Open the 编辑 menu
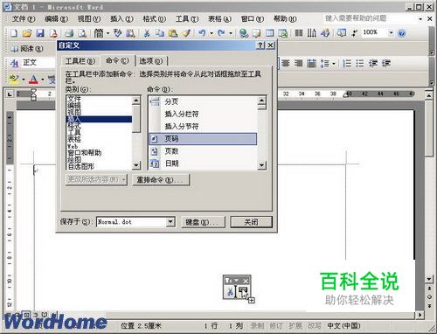The image size is (437, 334). click(56, 19)
